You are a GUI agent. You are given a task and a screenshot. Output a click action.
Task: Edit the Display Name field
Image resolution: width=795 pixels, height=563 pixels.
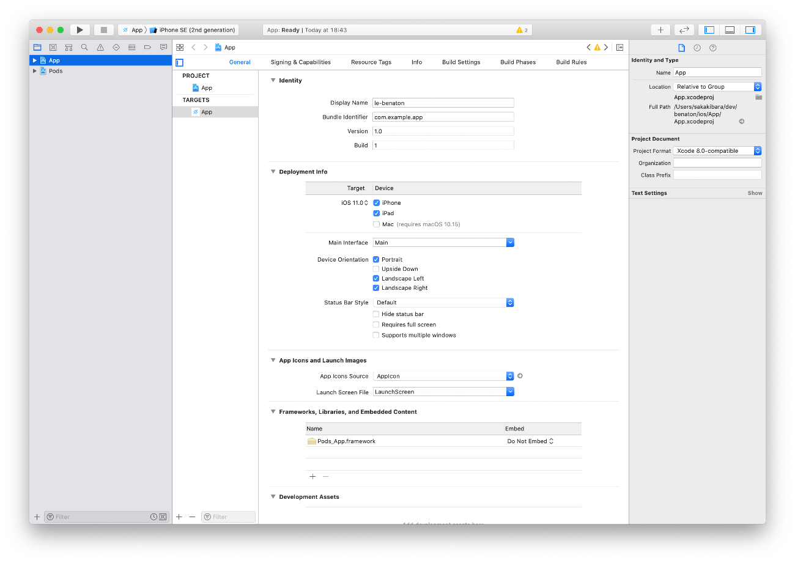click(x=443, y=103)
